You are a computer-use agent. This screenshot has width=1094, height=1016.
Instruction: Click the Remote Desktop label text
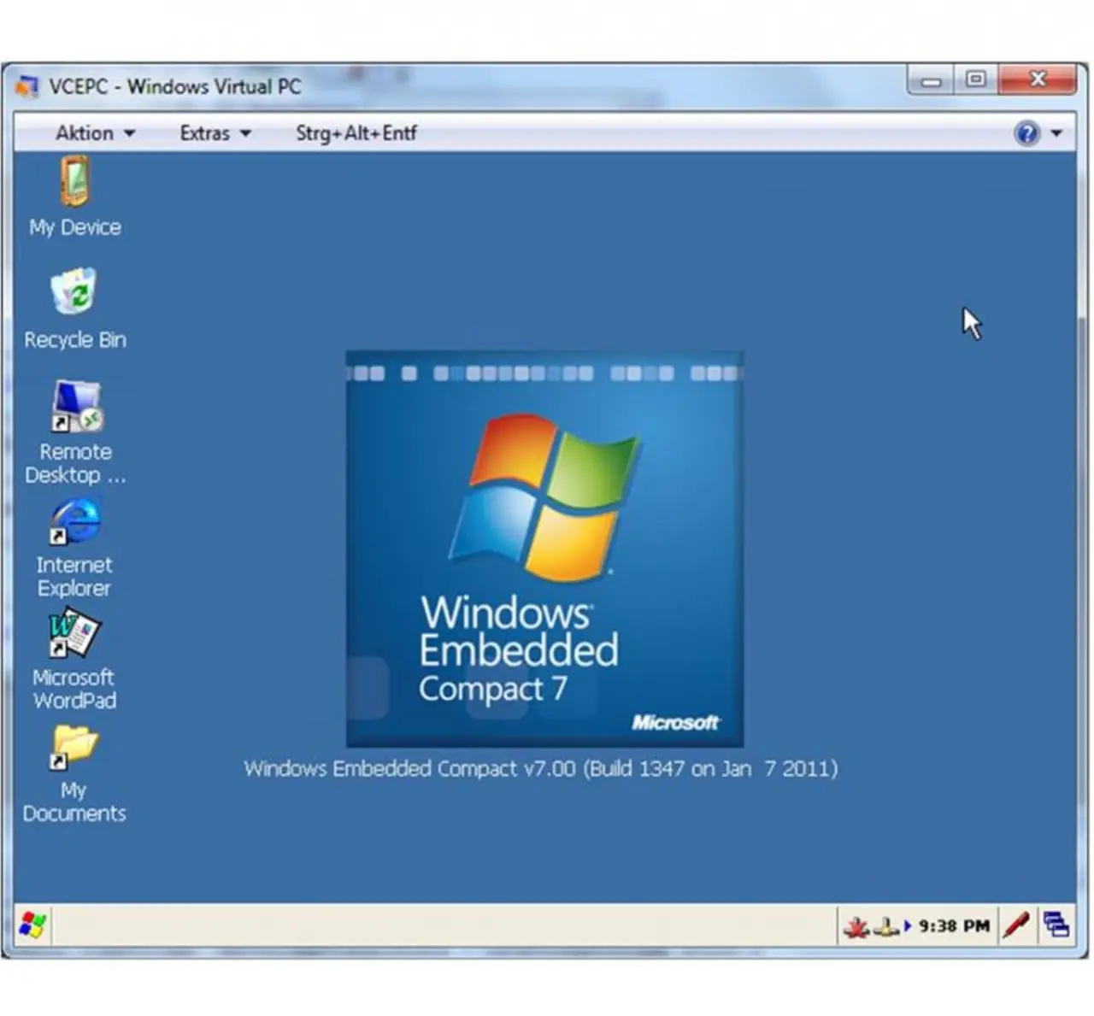coord(75,464)
